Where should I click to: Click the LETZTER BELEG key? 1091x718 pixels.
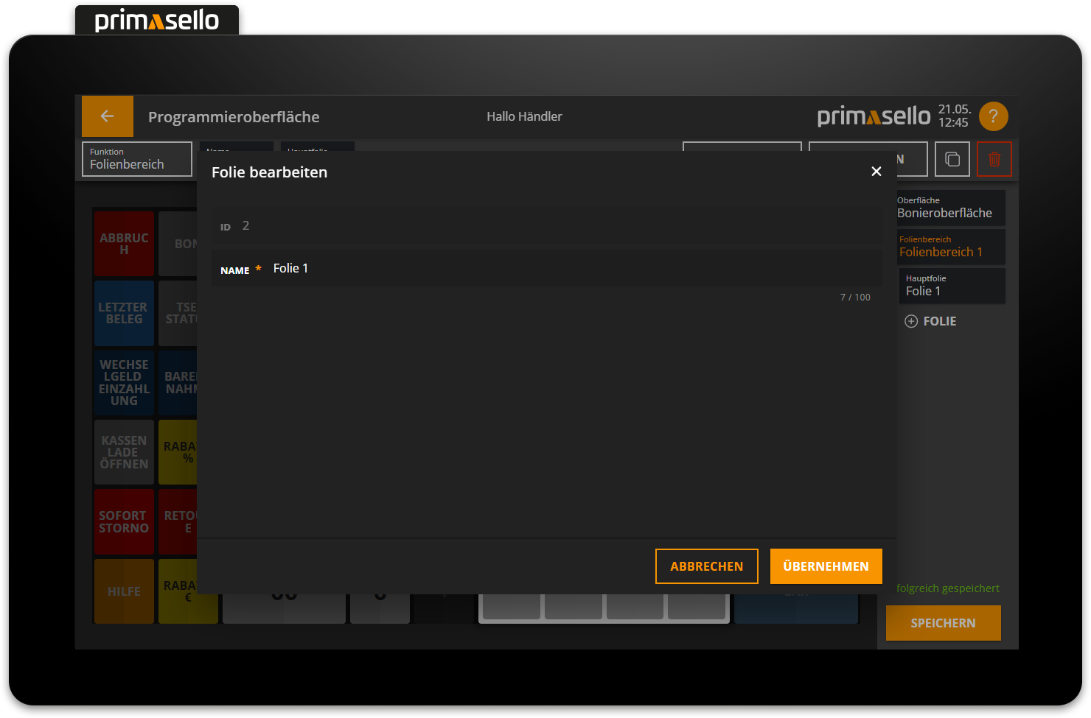pyautogui.click(x=124, y=313)
